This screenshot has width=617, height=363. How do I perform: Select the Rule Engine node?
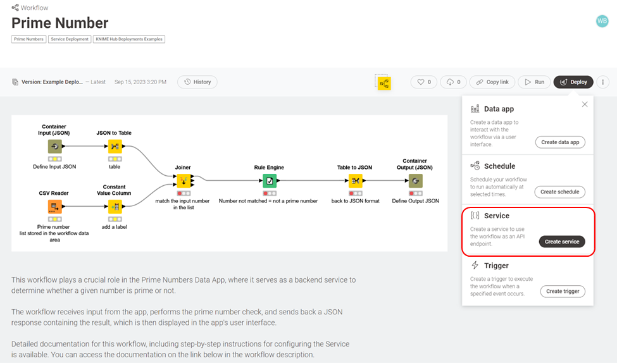tap(269, 180)
